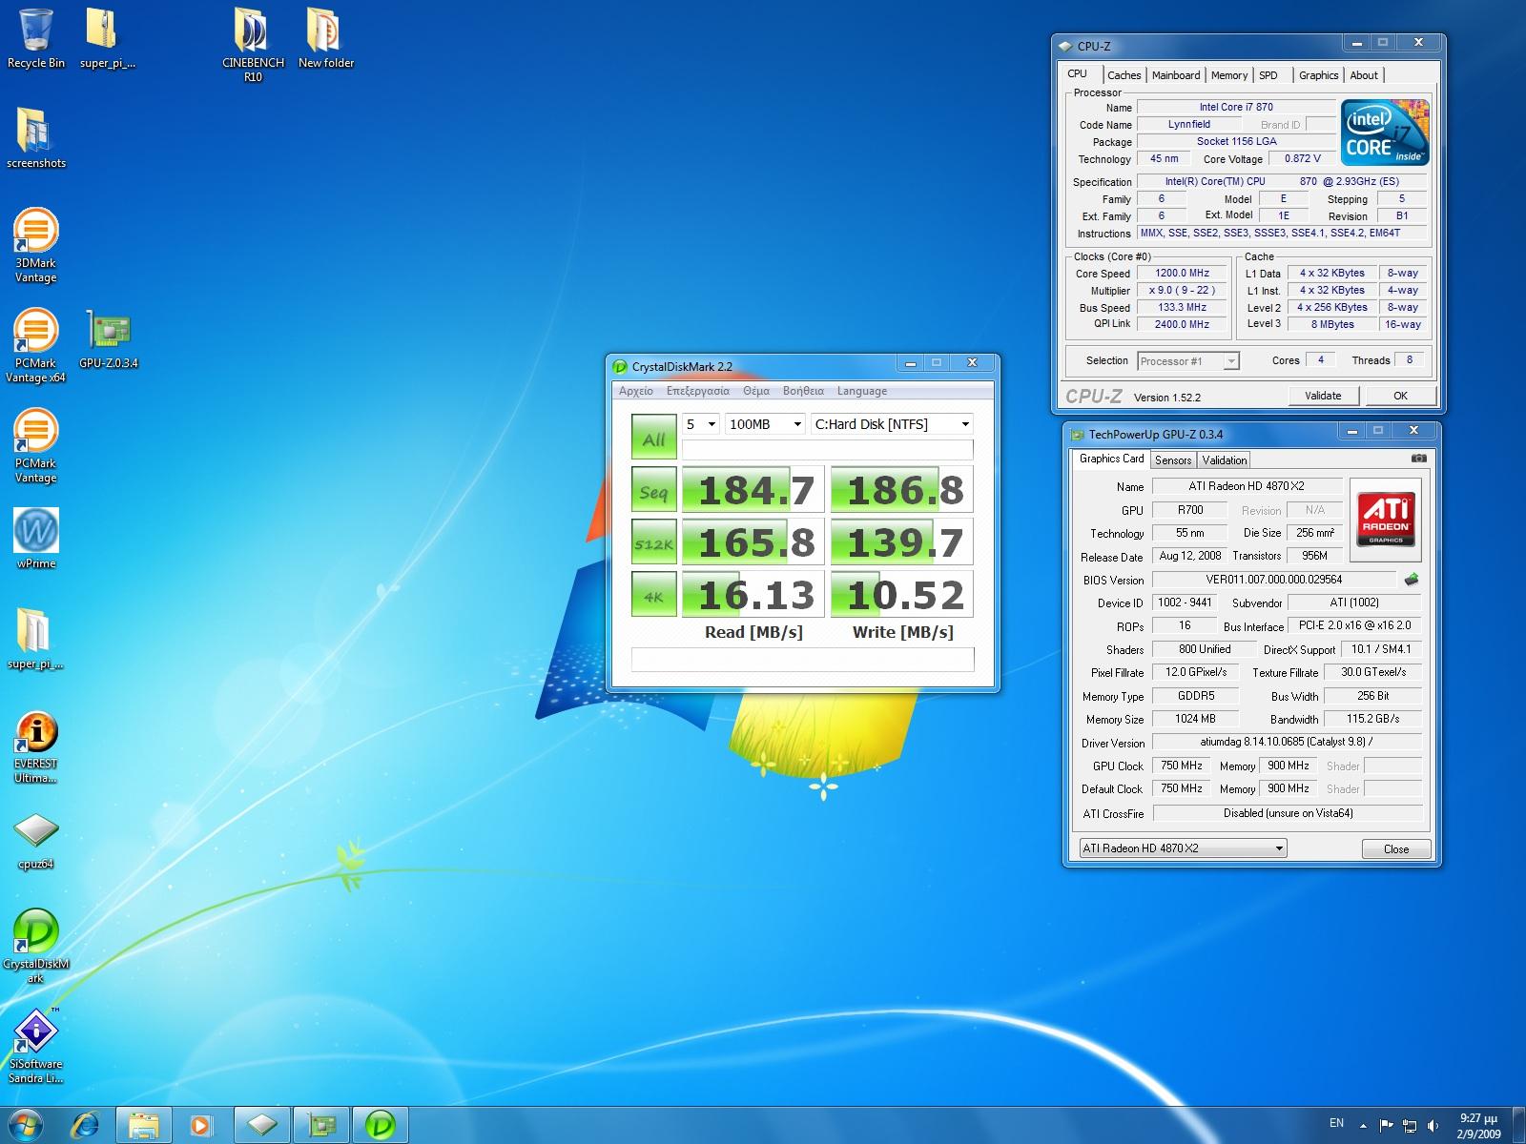This screenshot has height=1144, width=1526.
Task: Switch to the Mainboard tab in CPU-Z
Action: tap(1175, 75)
